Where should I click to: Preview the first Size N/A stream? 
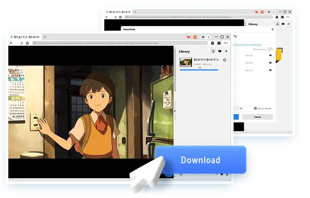point(270,55)
